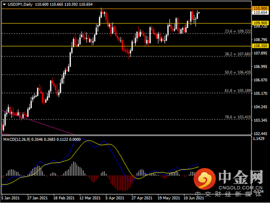Viewport: 270px width, 203px height.
Task: Click the 12 Mar 2021 date marker
Action: pyautogui.click(x=90, y=198)
